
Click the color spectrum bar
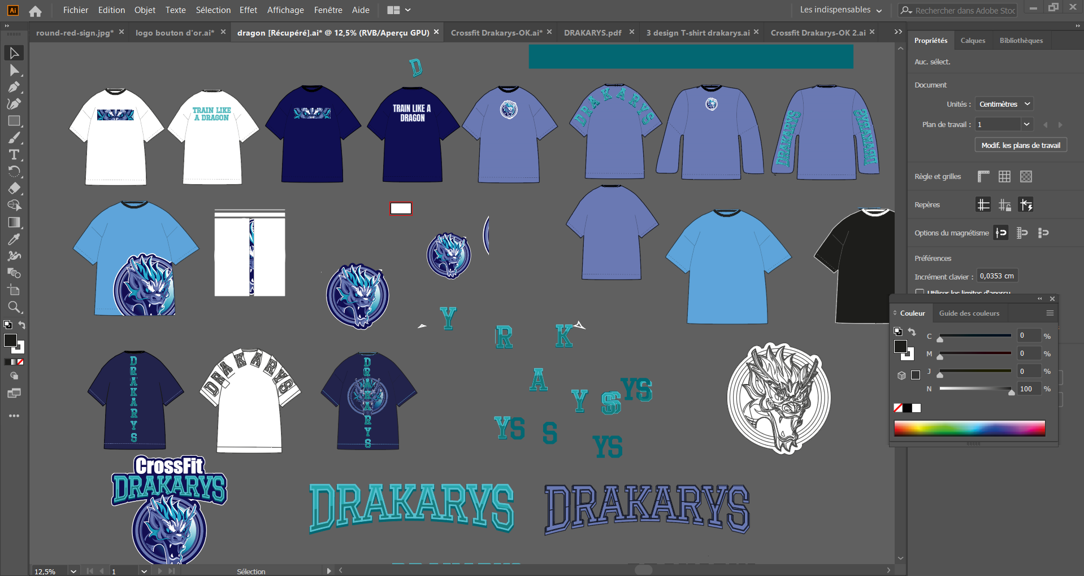coord(969,428)
